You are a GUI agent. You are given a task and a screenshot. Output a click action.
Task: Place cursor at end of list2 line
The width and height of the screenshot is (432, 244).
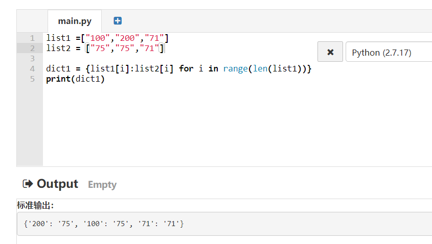[165, 48]
